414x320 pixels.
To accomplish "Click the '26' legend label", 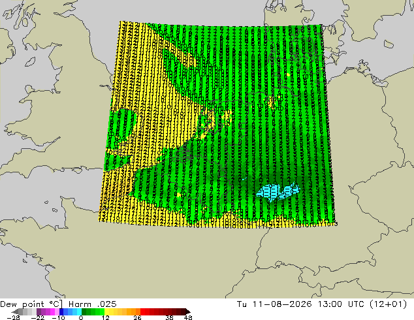I will (137, 317).
